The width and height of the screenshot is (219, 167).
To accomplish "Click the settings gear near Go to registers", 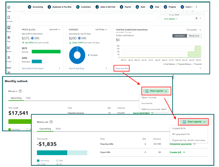I will (196, 19).
